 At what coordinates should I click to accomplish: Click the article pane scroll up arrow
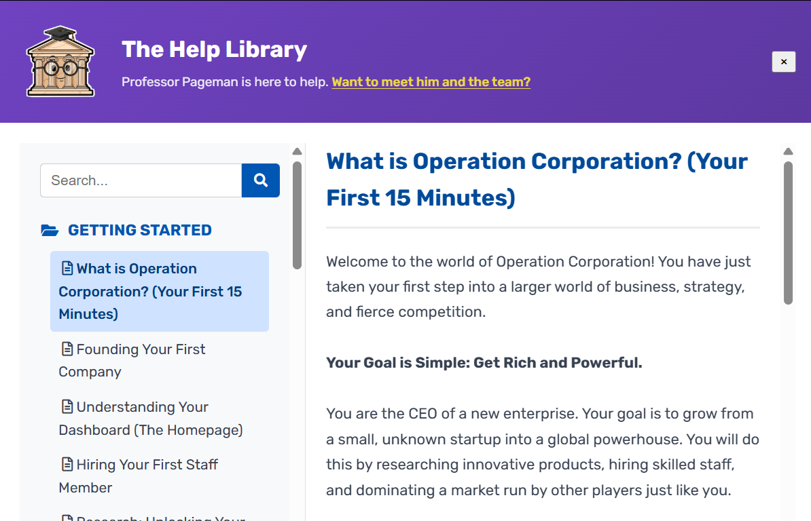coord(788,152)
